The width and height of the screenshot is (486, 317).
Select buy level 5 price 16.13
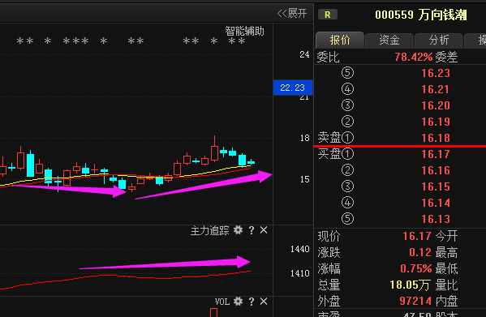click(x=436, y=219)
